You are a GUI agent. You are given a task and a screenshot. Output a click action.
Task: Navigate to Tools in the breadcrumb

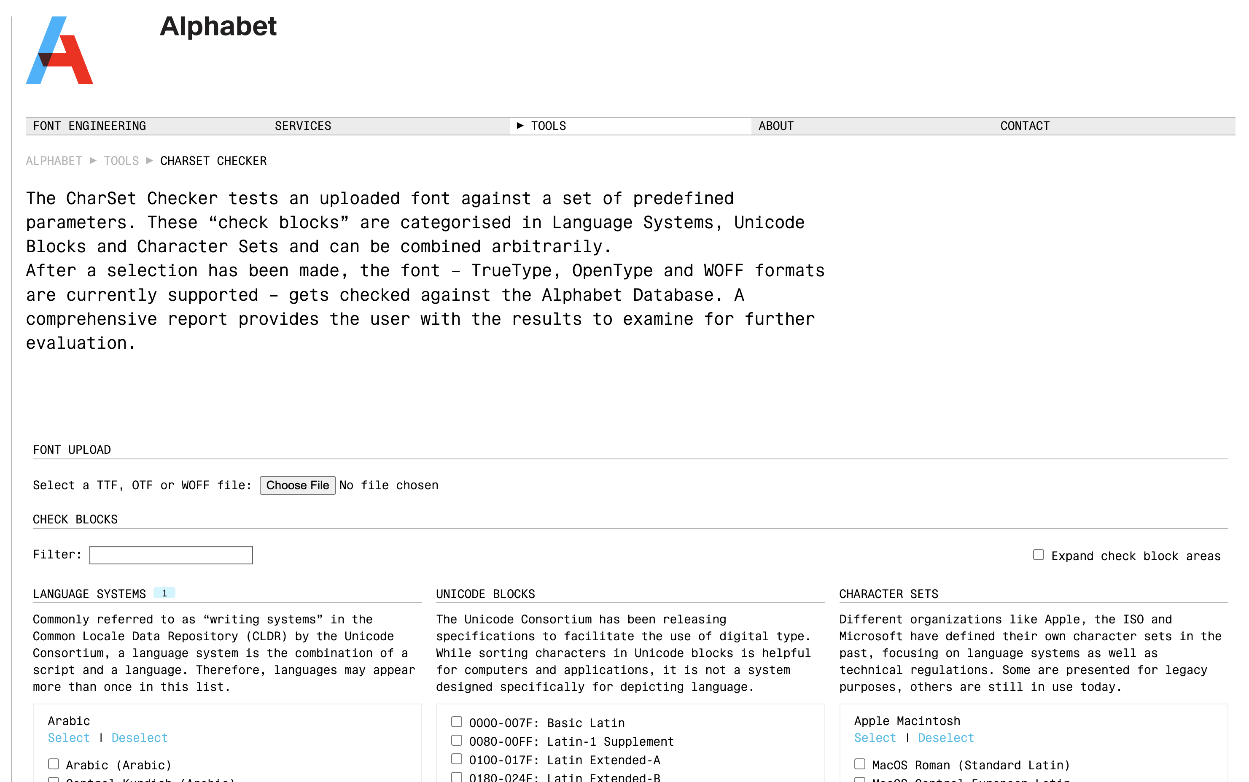tap(121, 161)
